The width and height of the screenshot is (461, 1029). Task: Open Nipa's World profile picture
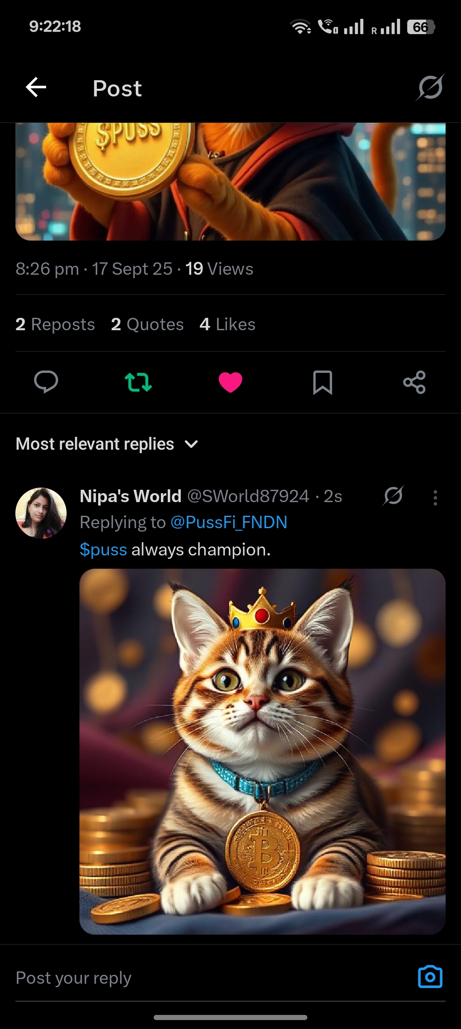(x=41, y=513)
